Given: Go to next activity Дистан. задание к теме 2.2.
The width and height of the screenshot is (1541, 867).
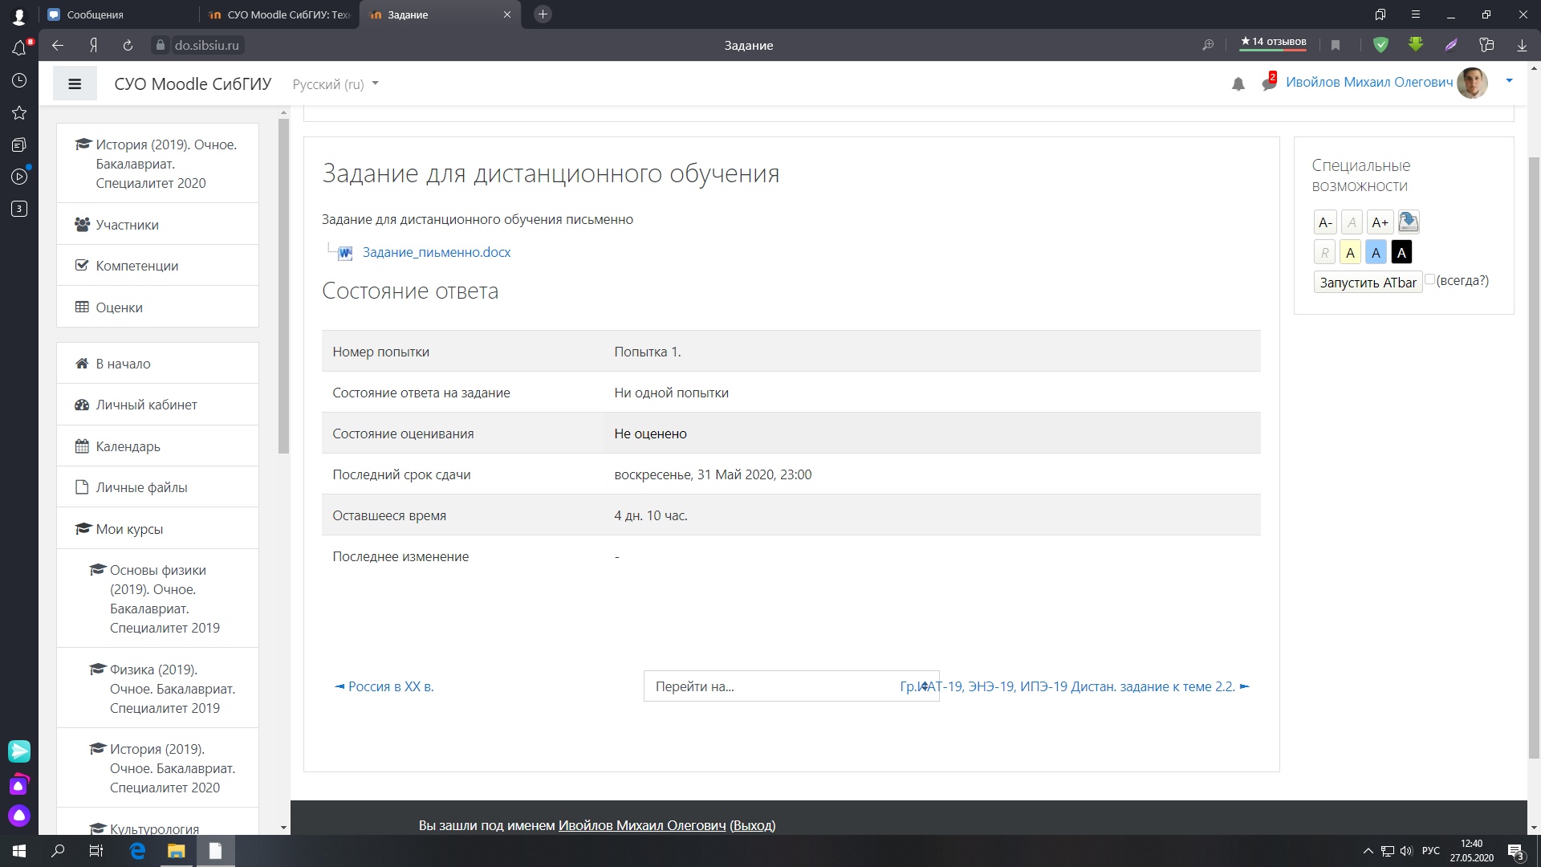Looking at the screenshot, I should (1075, 686).
